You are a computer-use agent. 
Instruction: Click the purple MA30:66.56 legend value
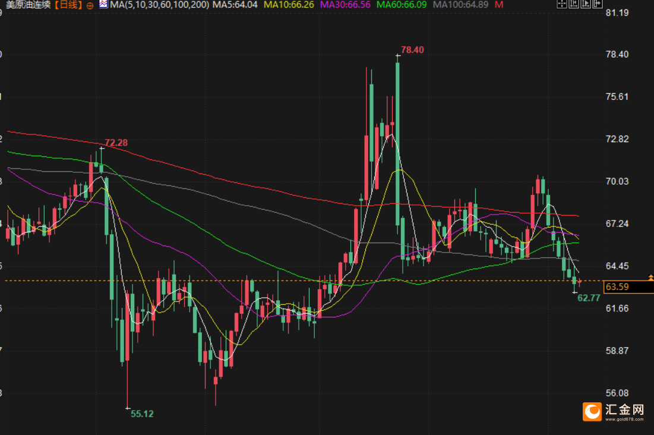[345, 5]
